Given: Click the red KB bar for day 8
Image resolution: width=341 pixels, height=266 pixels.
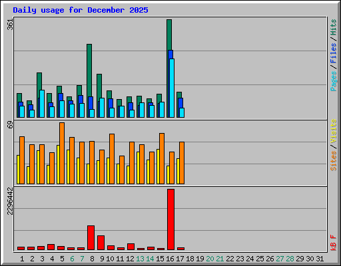Looking at the screenshot, I should pos(91,238).
